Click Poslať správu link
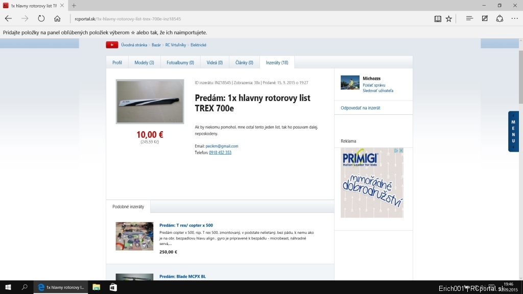523x294 pixels. tap(374, 85)
